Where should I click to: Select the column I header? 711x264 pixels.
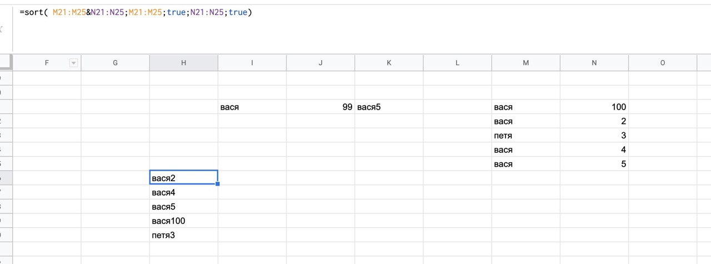point(252,63)
